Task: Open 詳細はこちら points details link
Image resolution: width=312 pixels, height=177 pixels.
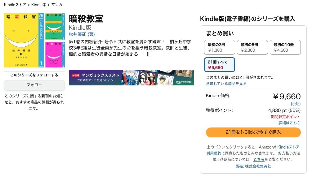Action: [289, 123]
